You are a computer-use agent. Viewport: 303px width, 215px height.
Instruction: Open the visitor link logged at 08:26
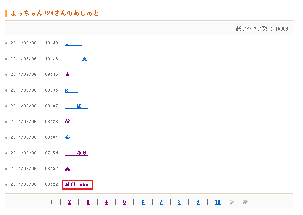click(71, 122)
